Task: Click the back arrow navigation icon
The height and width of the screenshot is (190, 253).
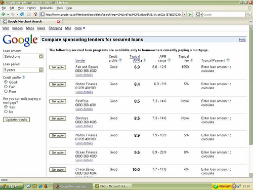Action: click(3, 14)
